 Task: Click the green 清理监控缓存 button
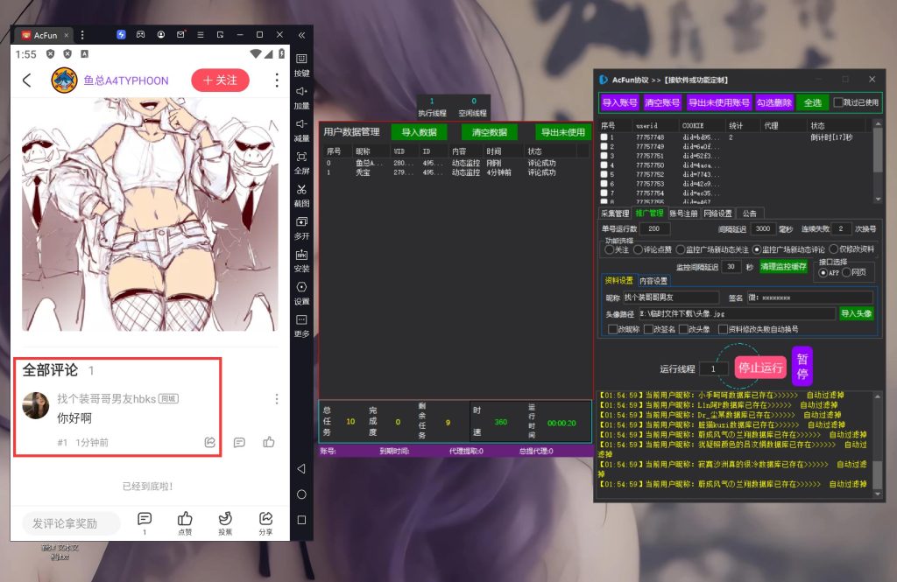pyautogui.click(x=783, y=266)
